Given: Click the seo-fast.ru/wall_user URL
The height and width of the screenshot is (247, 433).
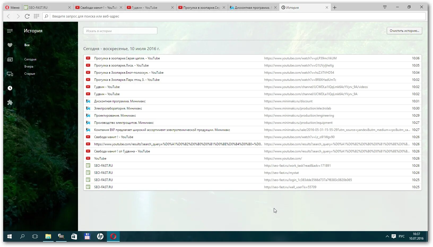Looking at the screenshot, I should point(290,187).
